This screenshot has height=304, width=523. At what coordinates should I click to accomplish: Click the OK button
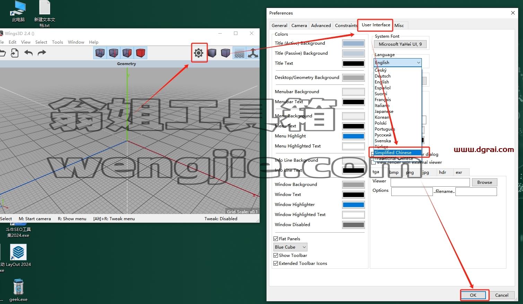473,295
